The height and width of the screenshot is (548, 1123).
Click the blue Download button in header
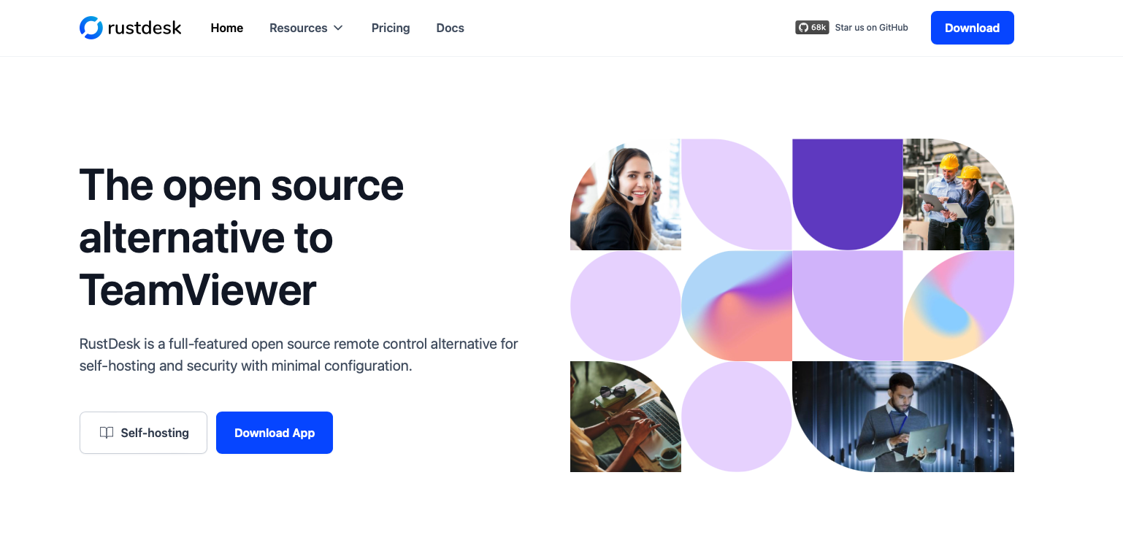click(972, 28)
